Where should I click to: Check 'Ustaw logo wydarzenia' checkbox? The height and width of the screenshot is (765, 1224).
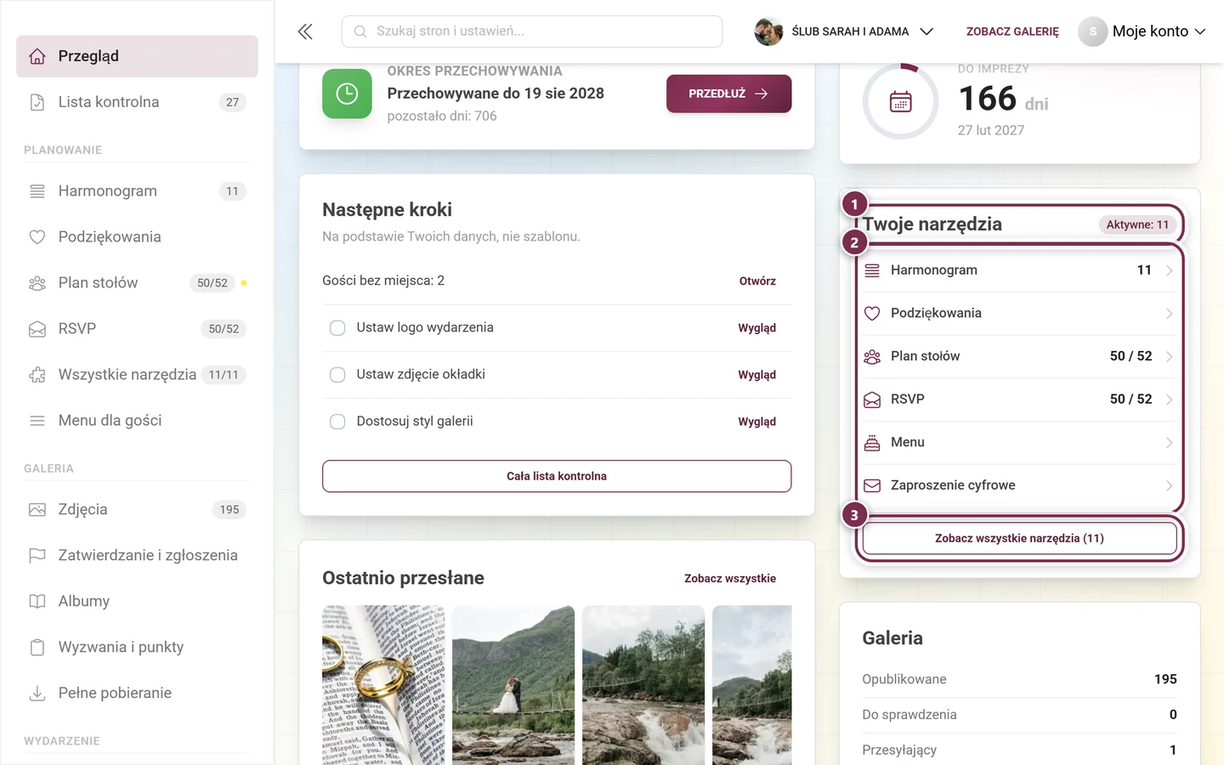tap(337, 328)
